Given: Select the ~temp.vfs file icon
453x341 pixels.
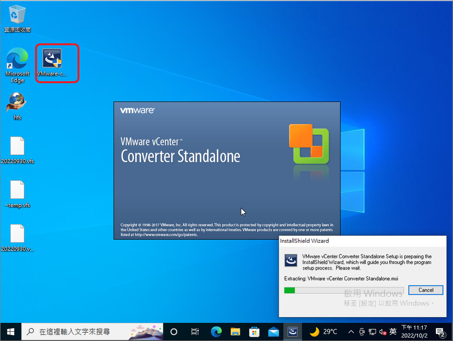Looking at the screenshot, I should pyautogui.click(x=18, y=194).
